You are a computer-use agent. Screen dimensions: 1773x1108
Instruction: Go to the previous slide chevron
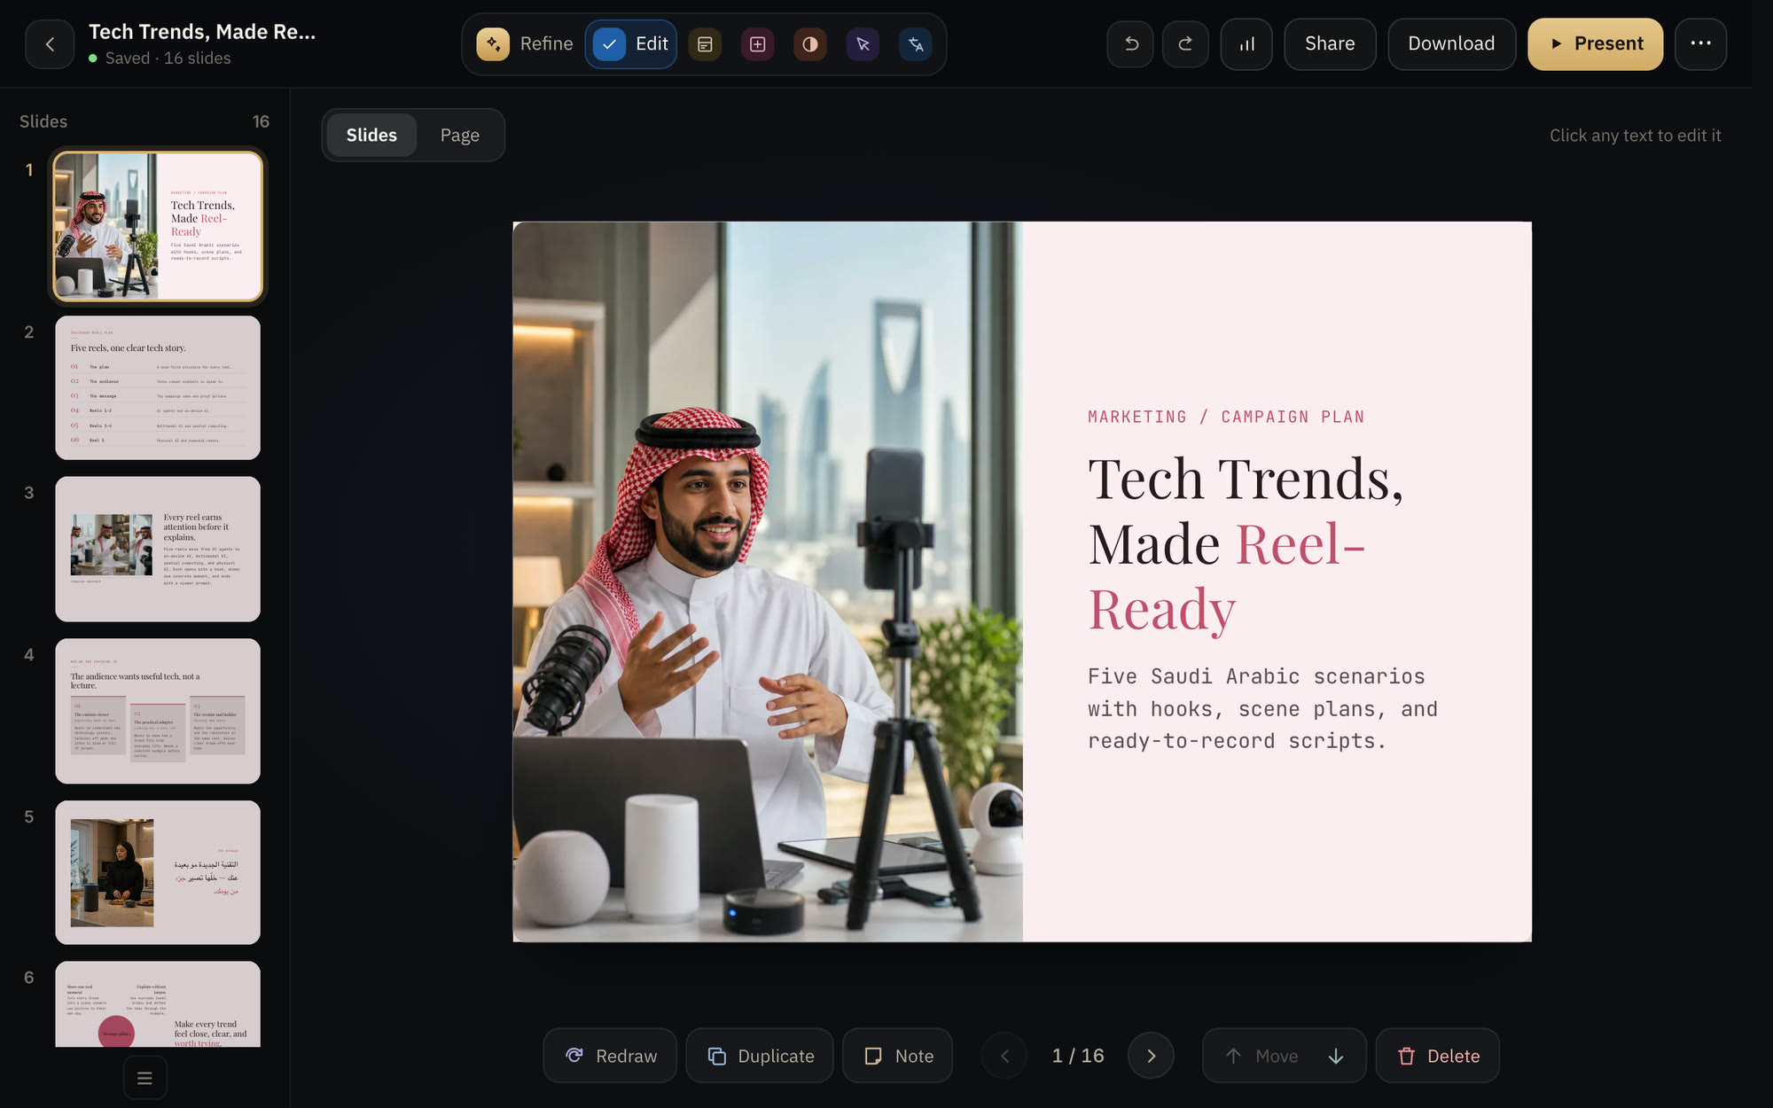tap(1005, 1056)
